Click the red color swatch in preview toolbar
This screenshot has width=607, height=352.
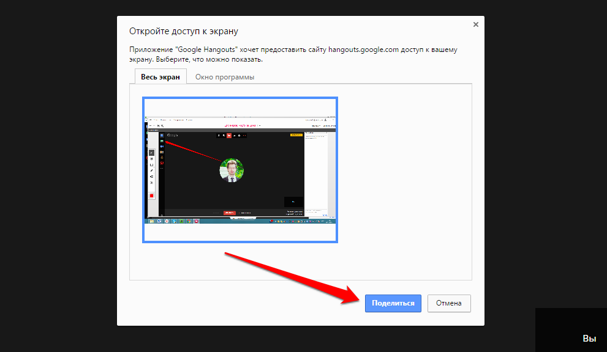tap(151, 196)
